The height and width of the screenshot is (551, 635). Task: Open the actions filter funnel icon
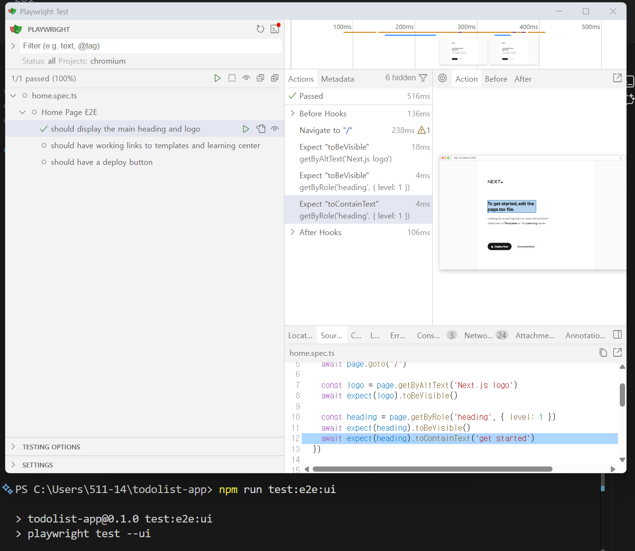point(423,78)
